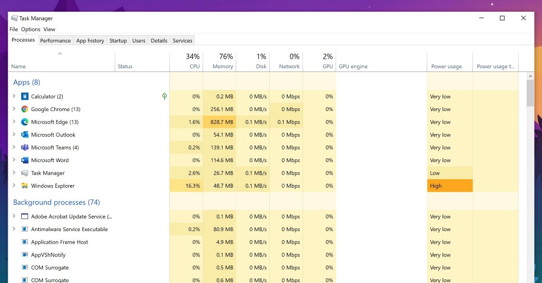Open the Startup tab
Image resolution: width=542 pixels, height=283 pixels.
click(x=118, y=41)
